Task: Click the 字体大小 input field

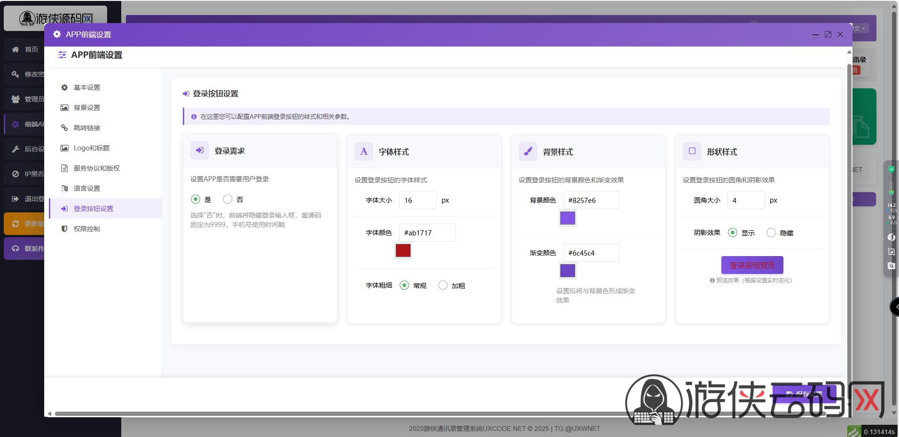Action: tap(417, 200)
